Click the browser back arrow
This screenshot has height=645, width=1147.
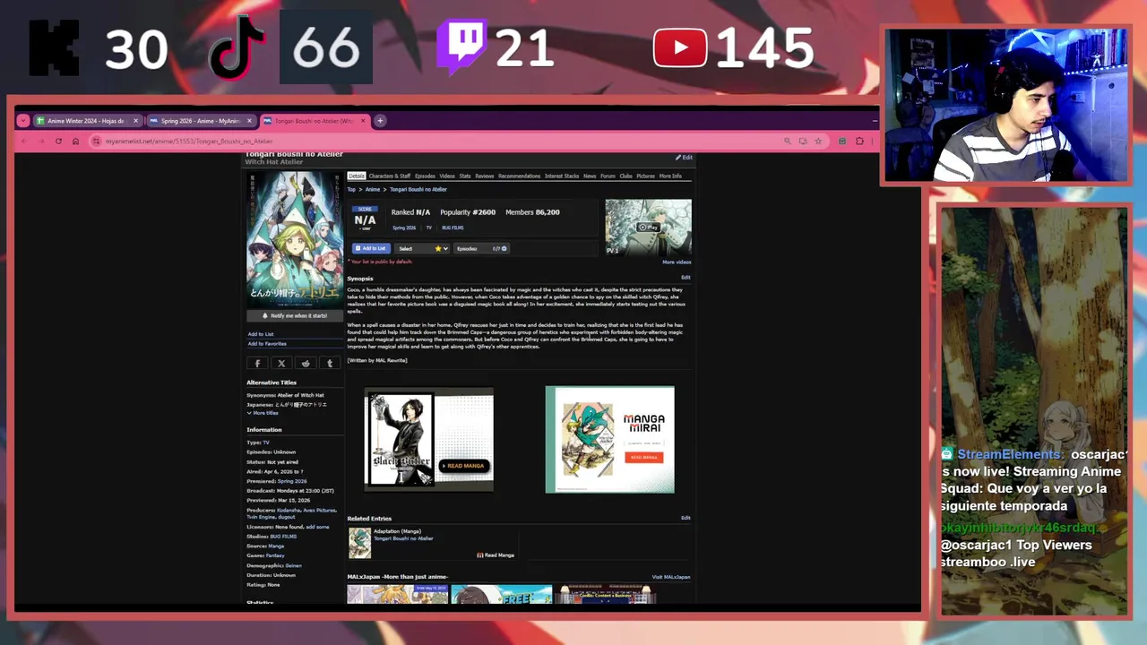[23, 141]
